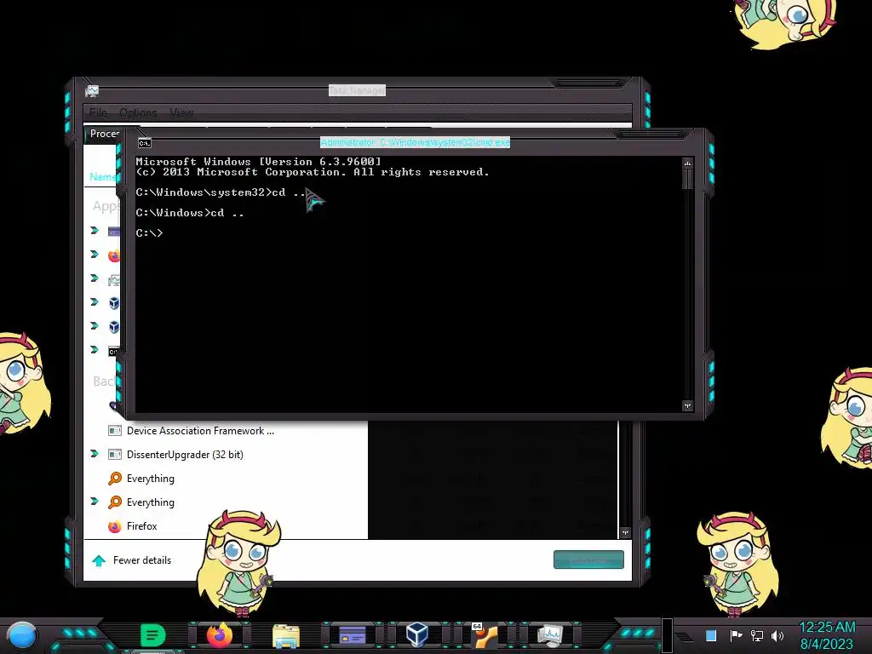872x654 pixels.
Task: Sort by the Name column header
Action: (103, 176)
